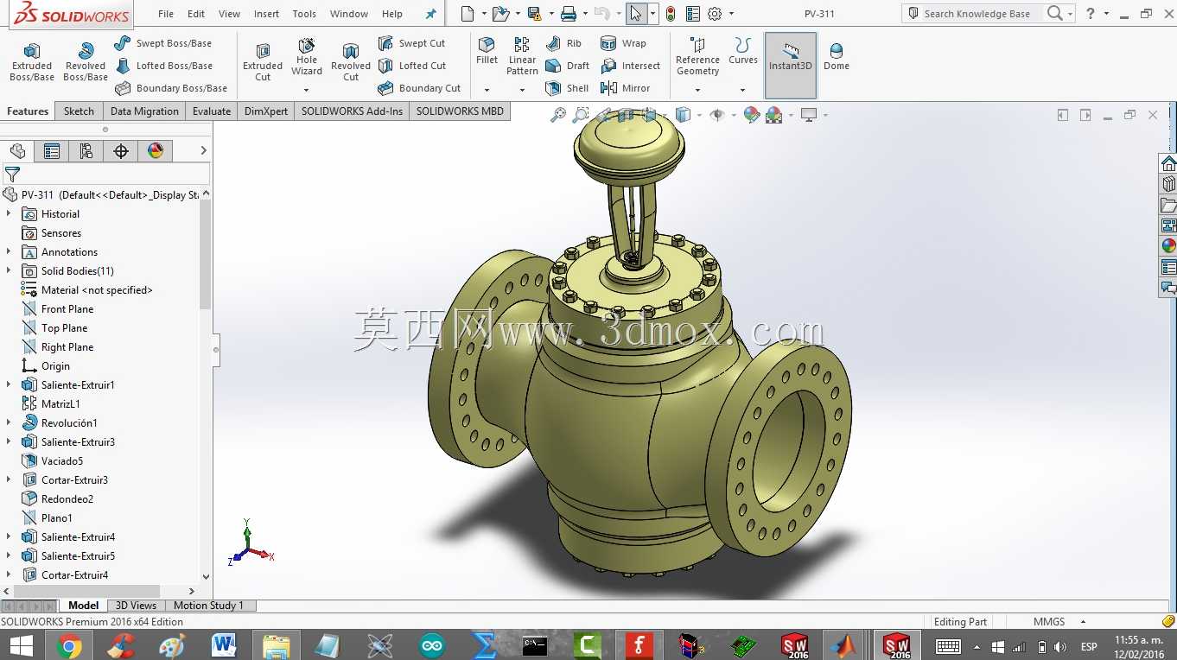
Task: Open the Hole Wizard dropdown arrow
Action: [306, 90]
